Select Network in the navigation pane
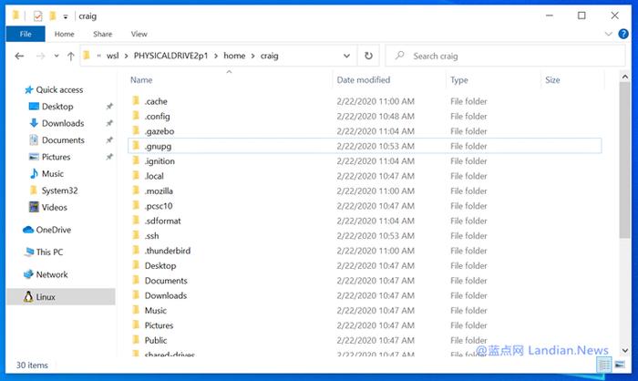638x381 pixels. tap(46, 274)
